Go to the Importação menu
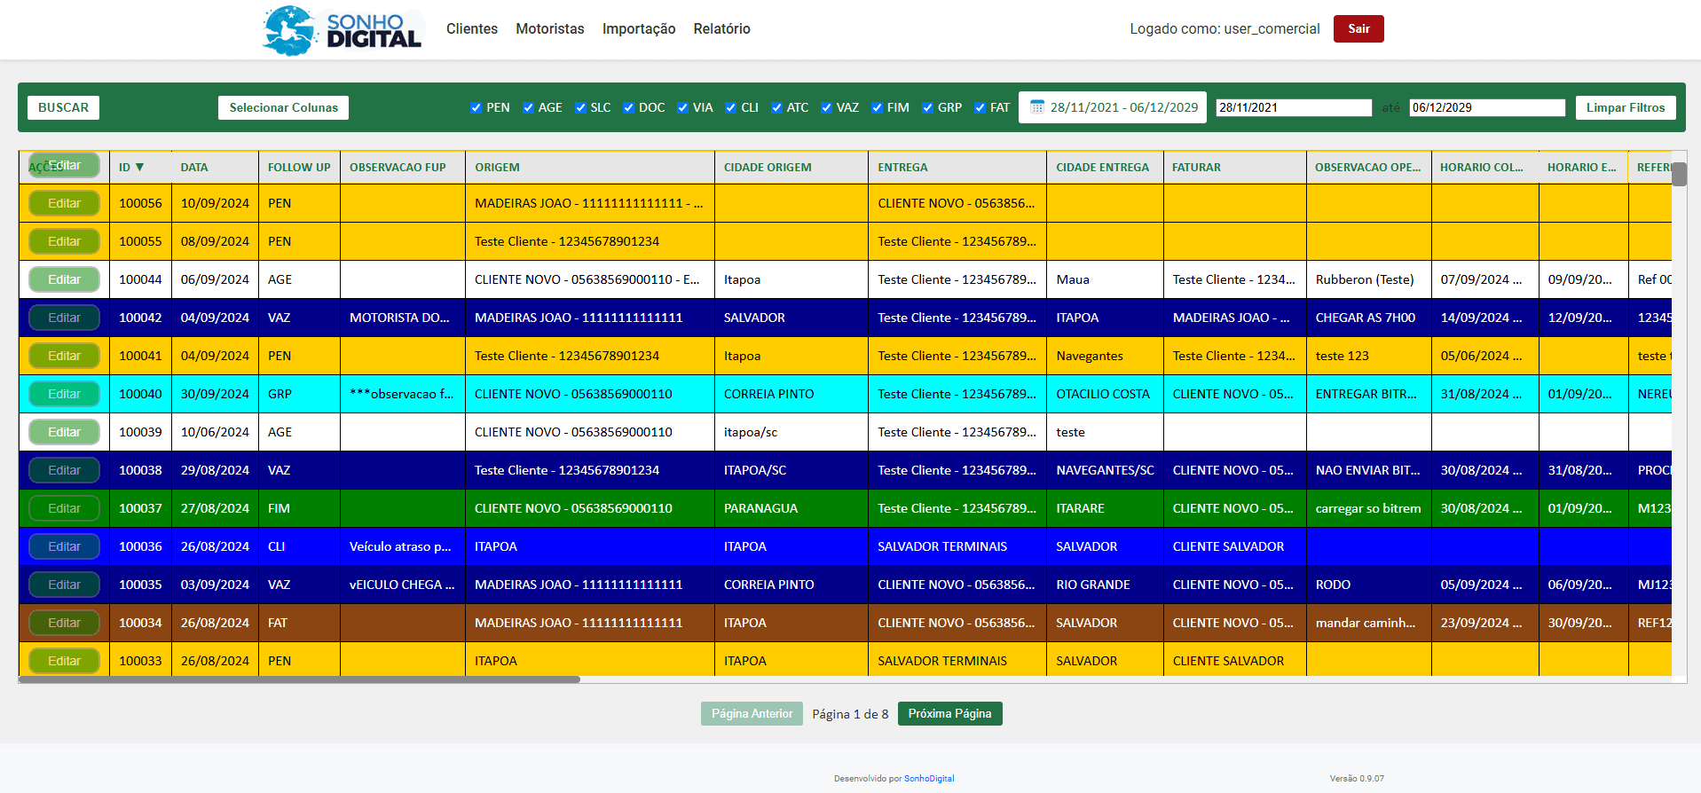Viewport: 1701px width, 793px height. click(639, 29)
